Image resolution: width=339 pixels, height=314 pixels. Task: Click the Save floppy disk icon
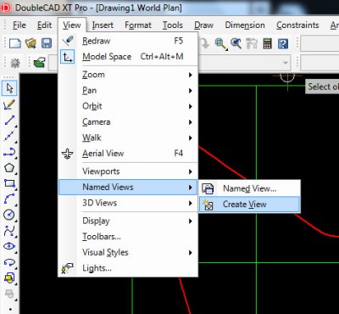pos(47,43)
